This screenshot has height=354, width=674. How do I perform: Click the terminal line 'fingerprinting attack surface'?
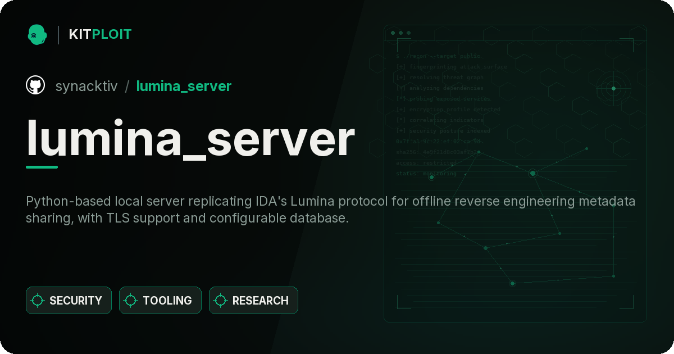451,67
